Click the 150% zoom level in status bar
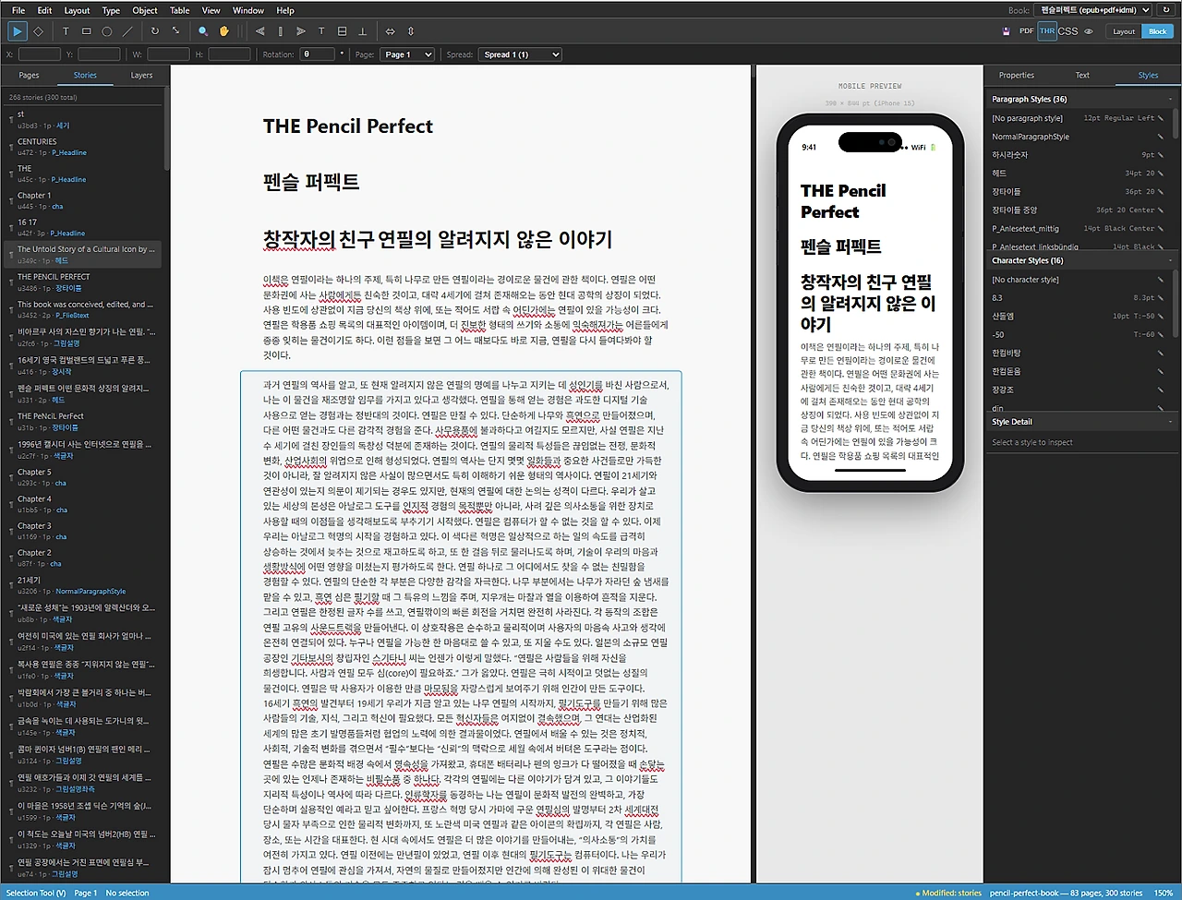Image resolution: width=1182 pixels, height=900 pixels. coord(1164,893)
